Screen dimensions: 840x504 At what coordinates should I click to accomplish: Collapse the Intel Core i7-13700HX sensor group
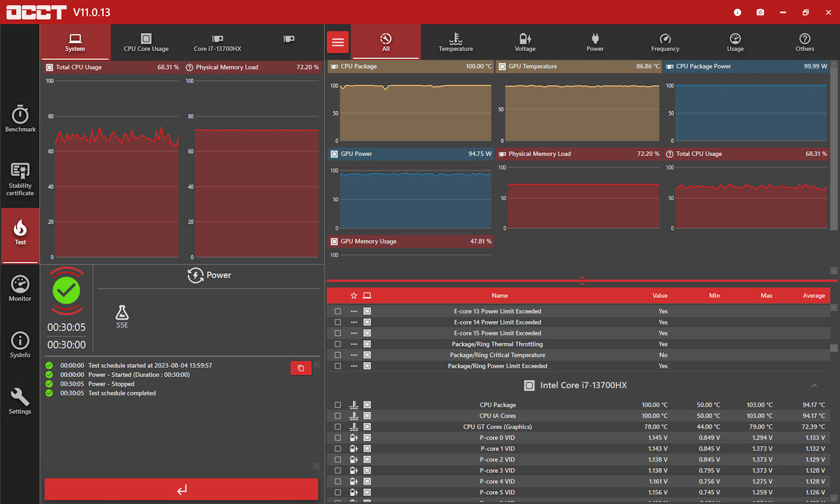tap(814, 386)
